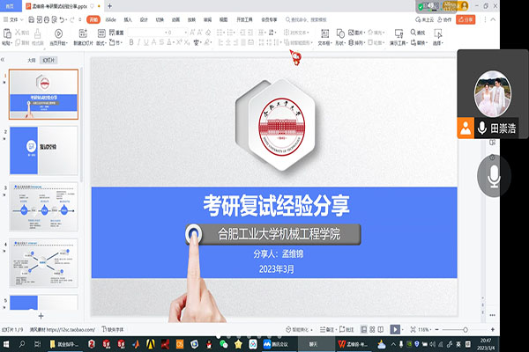The image size is (529, 352).
Task: Switch to normal view icon in status bar
Action: pos(363,329)
